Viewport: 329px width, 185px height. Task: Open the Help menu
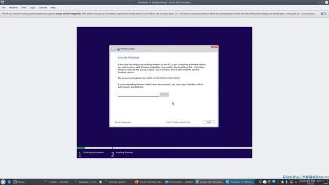(x=53, y=8)
